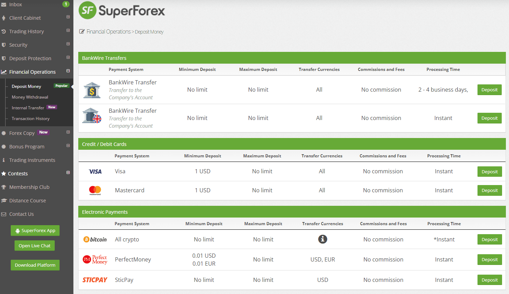
Task: Click Deposit for Mastercard
Action: (490, 190)
